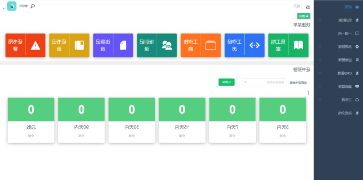Screen dimensions: 363x180
Task: Toggle the sidebar collapse icon
Action: coord(308,7)
